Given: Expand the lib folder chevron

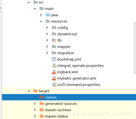Looking at the screenshot, I should click(x=47, y=40).
